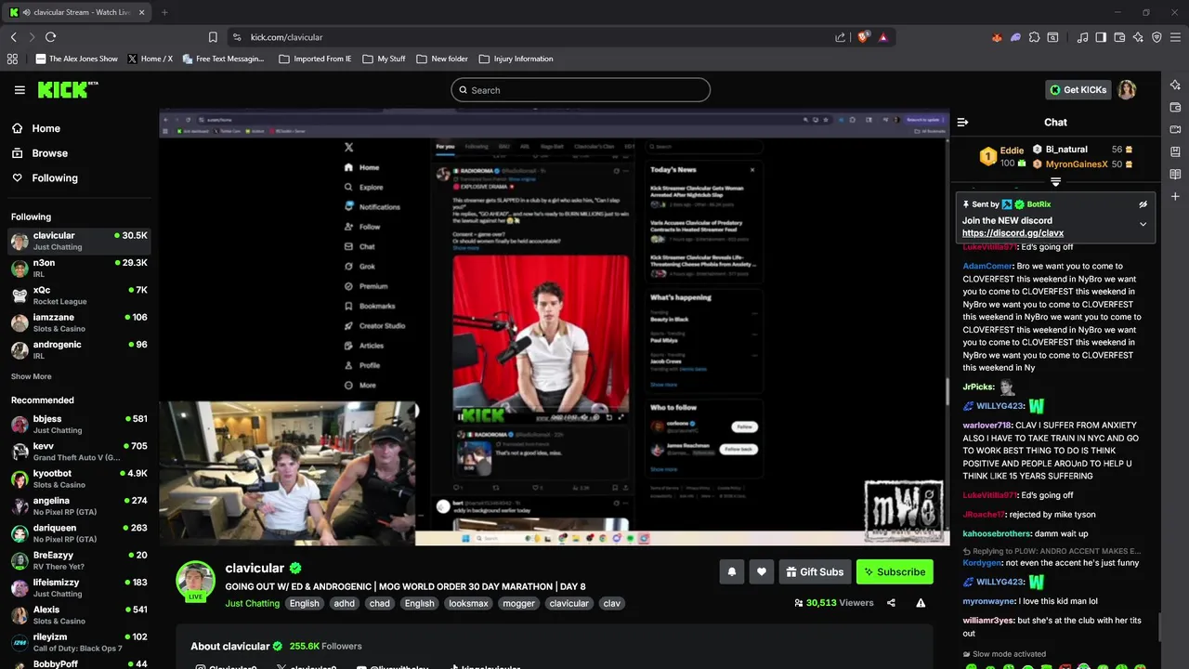Click the Gift Subs button
1189x669 pixels.
[814, 571]
